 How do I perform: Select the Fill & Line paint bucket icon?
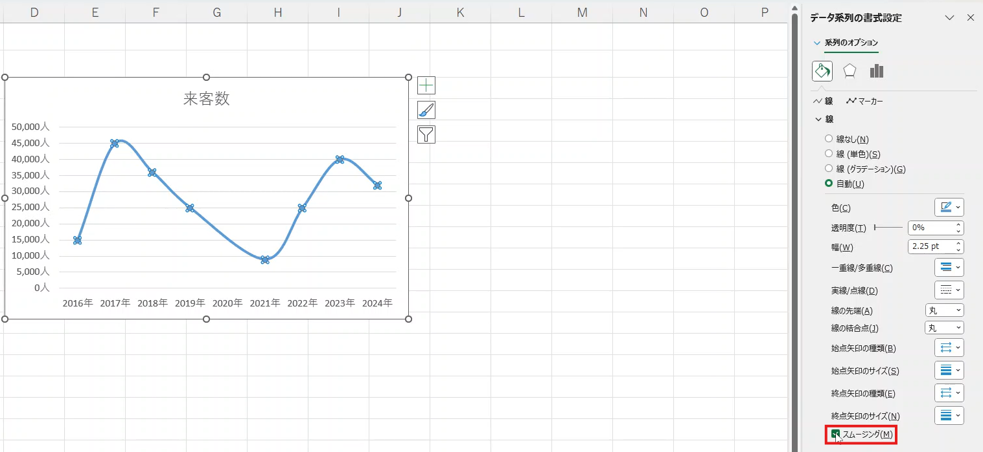point(822,71)
